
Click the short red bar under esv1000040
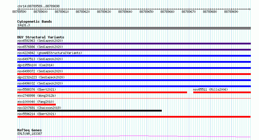[36, 105]
